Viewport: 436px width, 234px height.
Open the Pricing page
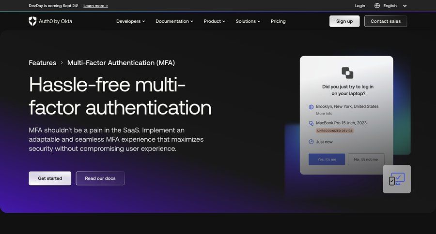(x=278, y=21)
